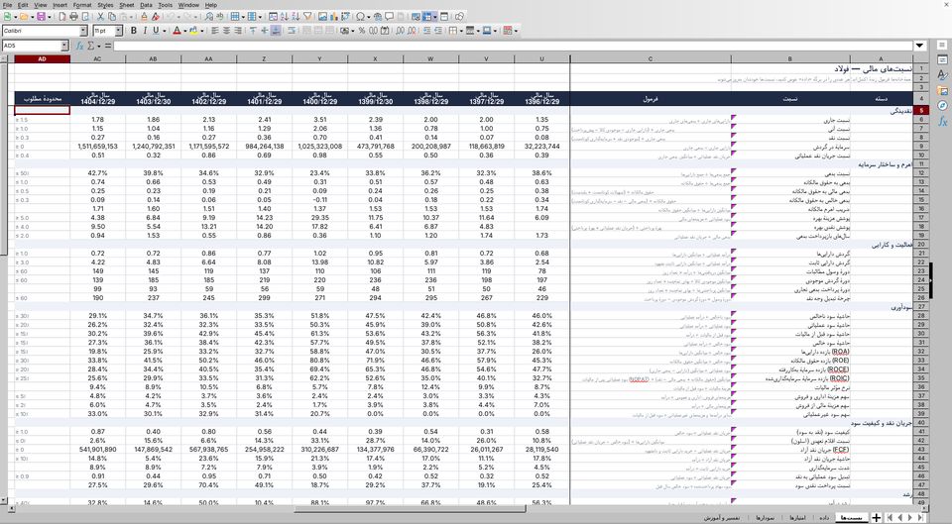This screenshot has width=952, height=524.
Task: Open the Data menu
Action: tap(147, 5)
